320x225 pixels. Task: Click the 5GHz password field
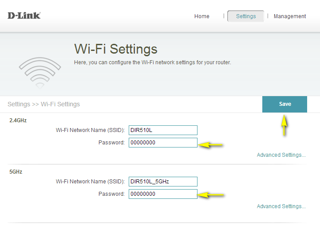[163, 194]
